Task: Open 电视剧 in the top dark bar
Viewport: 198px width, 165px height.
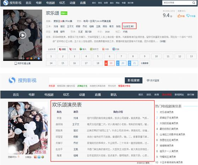Action: click(51, 3)
